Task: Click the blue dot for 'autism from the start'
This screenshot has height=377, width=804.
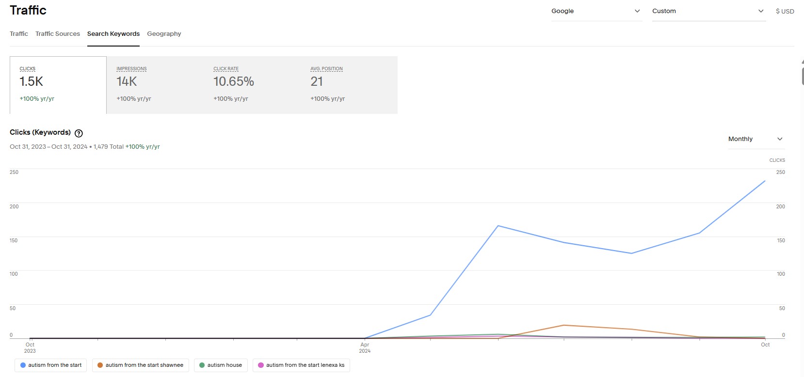Action: pos(23,365)
